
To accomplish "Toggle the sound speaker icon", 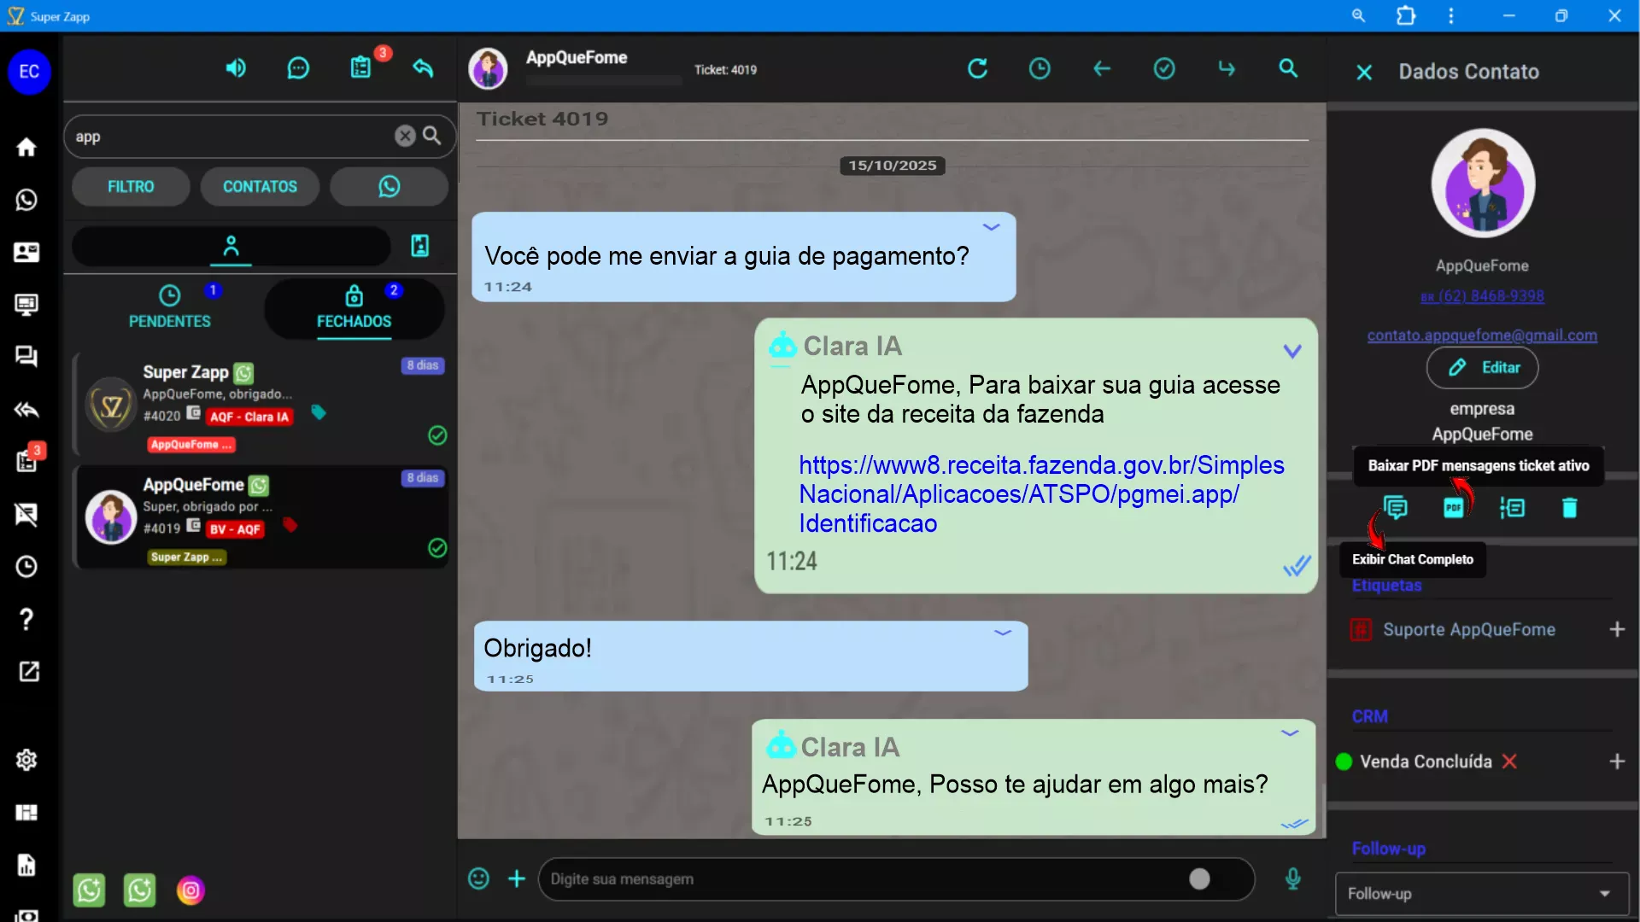I will pos(236,68).
